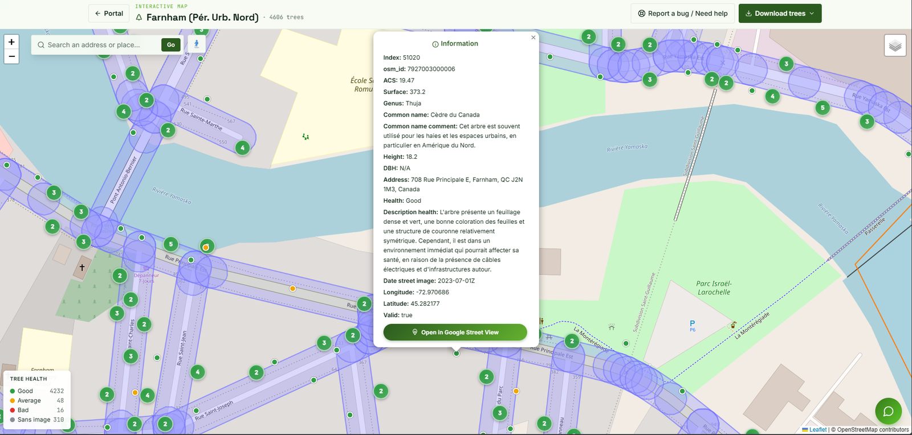
Task: Open the 5-tree cluster on Rue Principale
Action: click(x=171, y=244)
